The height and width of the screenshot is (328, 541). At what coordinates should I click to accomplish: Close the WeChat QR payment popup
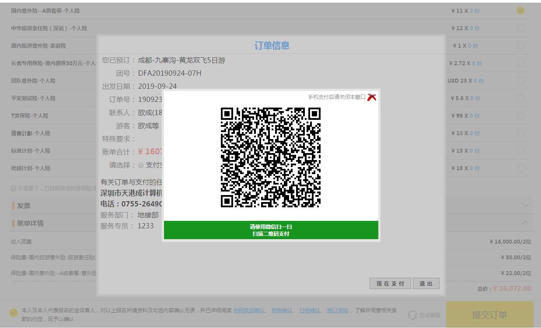click(x=372, y=97)
